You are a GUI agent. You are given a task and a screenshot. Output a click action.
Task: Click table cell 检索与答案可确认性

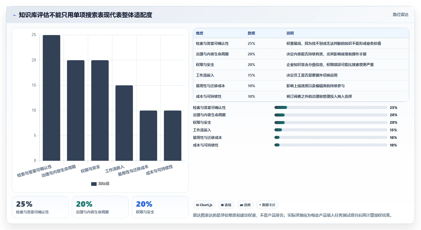[212, 44]
